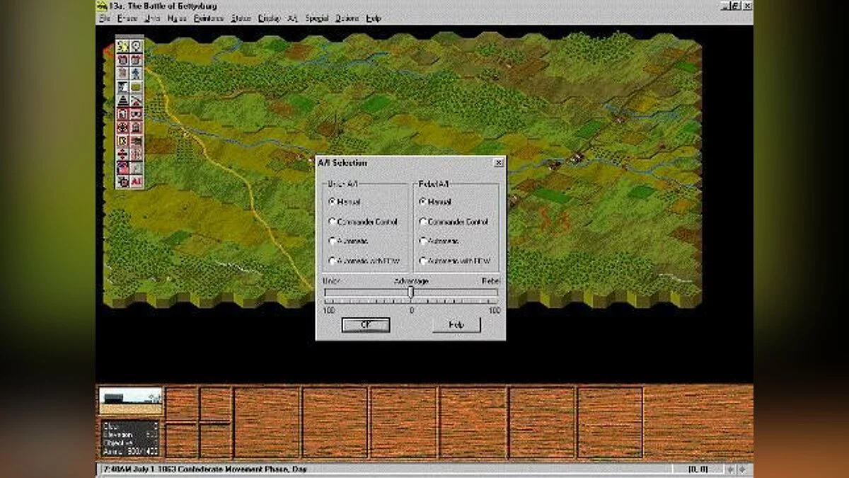The height and width of the screenshot is (478, 849).
Task: Open the Display menu
Action: pyautogui.click(x=269, y=18)
